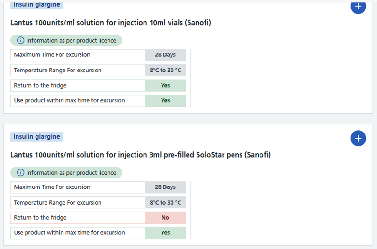
Task: Select SoloStar Temperature Range For excursion label
Action: [58, 203]
